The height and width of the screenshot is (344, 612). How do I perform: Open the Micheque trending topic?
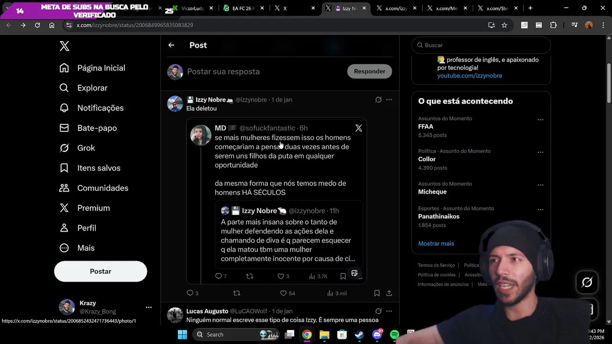[432, 192]
